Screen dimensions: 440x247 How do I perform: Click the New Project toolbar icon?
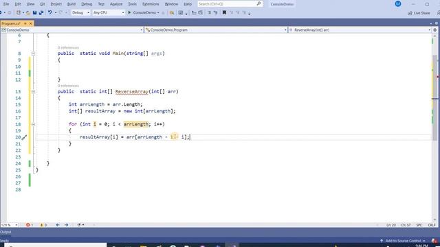click(x=19, y=12)
